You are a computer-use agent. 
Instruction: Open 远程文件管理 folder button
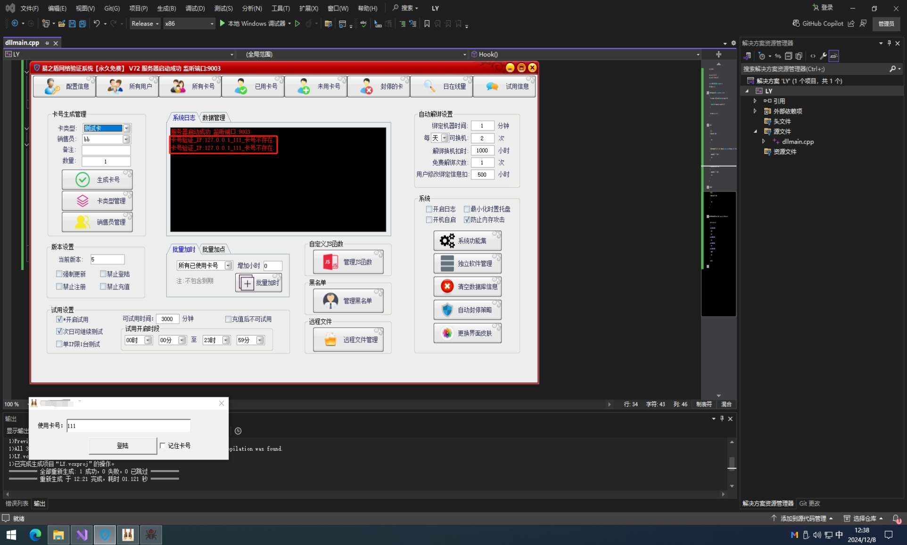[x=348, y=340]
